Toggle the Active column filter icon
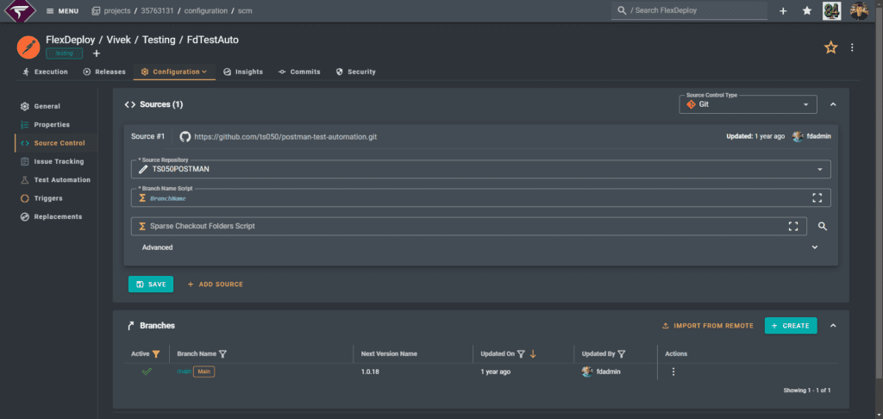Viewport: 883px width, 419px height. (x=156, y=354)
